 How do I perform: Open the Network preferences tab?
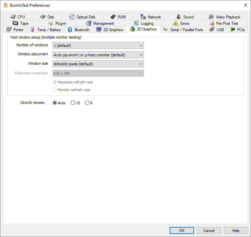coord(151,17)
